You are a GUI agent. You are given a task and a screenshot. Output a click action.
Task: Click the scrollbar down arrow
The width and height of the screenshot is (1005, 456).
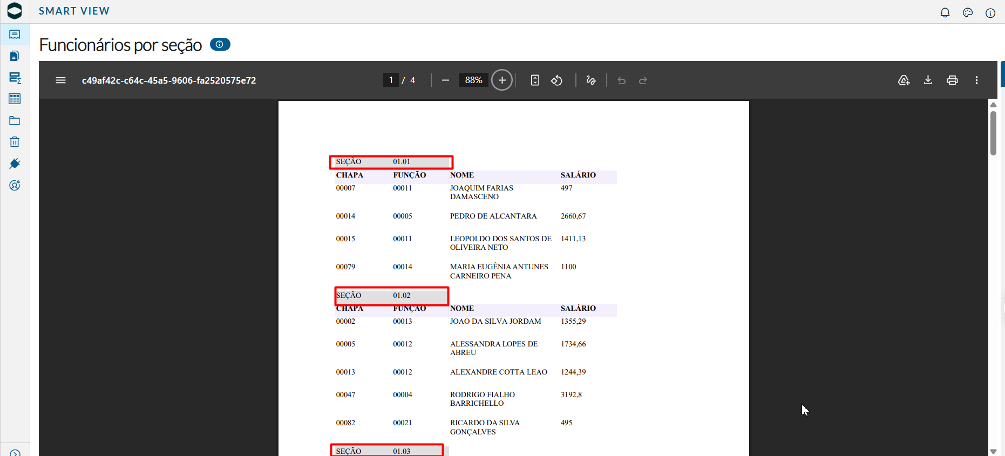(993, 451)
